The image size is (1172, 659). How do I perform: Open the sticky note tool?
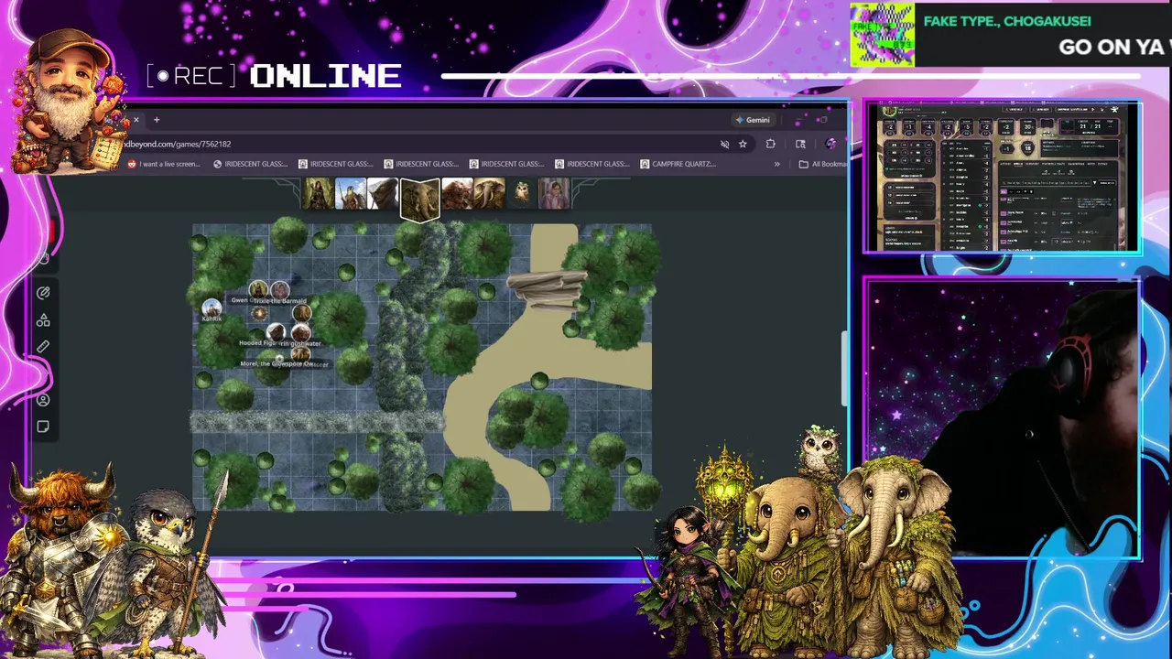43,427
